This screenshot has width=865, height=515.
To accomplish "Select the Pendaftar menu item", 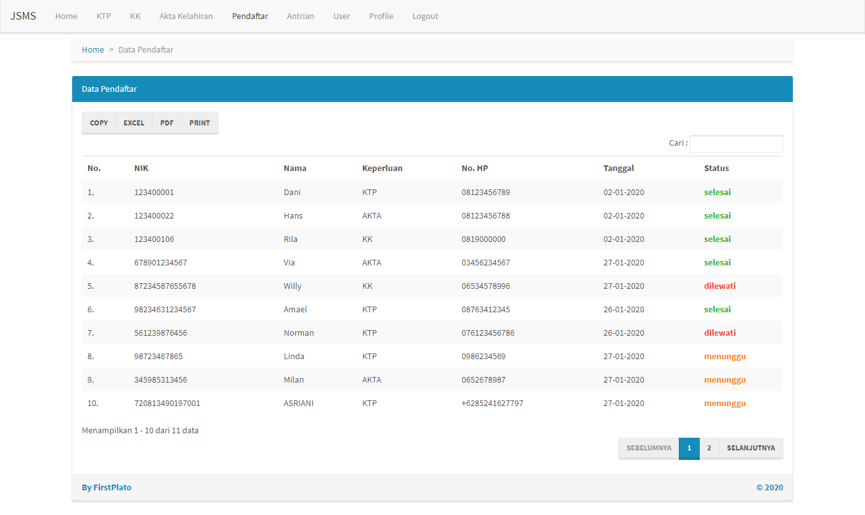I will tap(250, 16).
